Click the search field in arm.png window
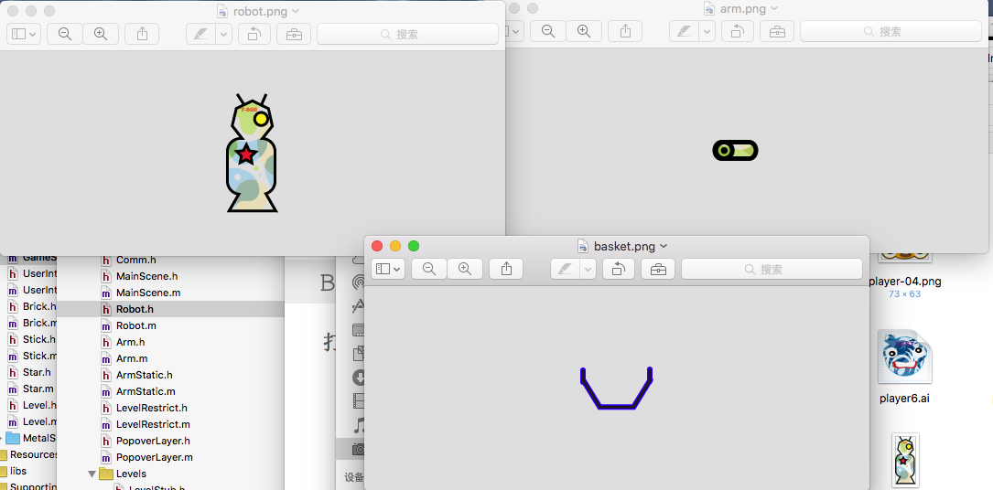993x490 pixels. tap(890, 31)
